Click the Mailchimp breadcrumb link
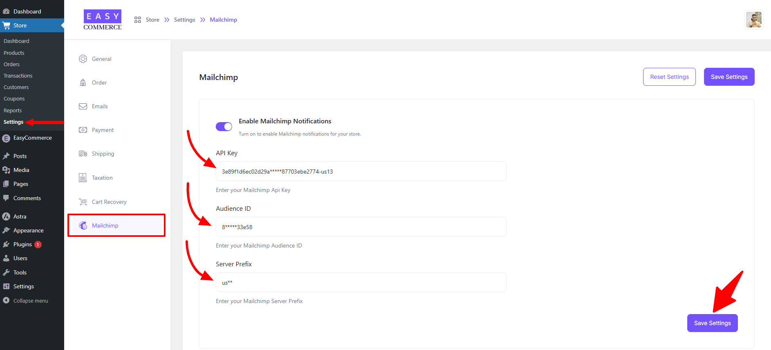The width and height of the screenshot is (771, 350). [x=223, y=20]
